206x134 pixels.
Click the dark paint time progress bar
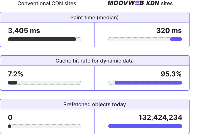click(42, 39)
